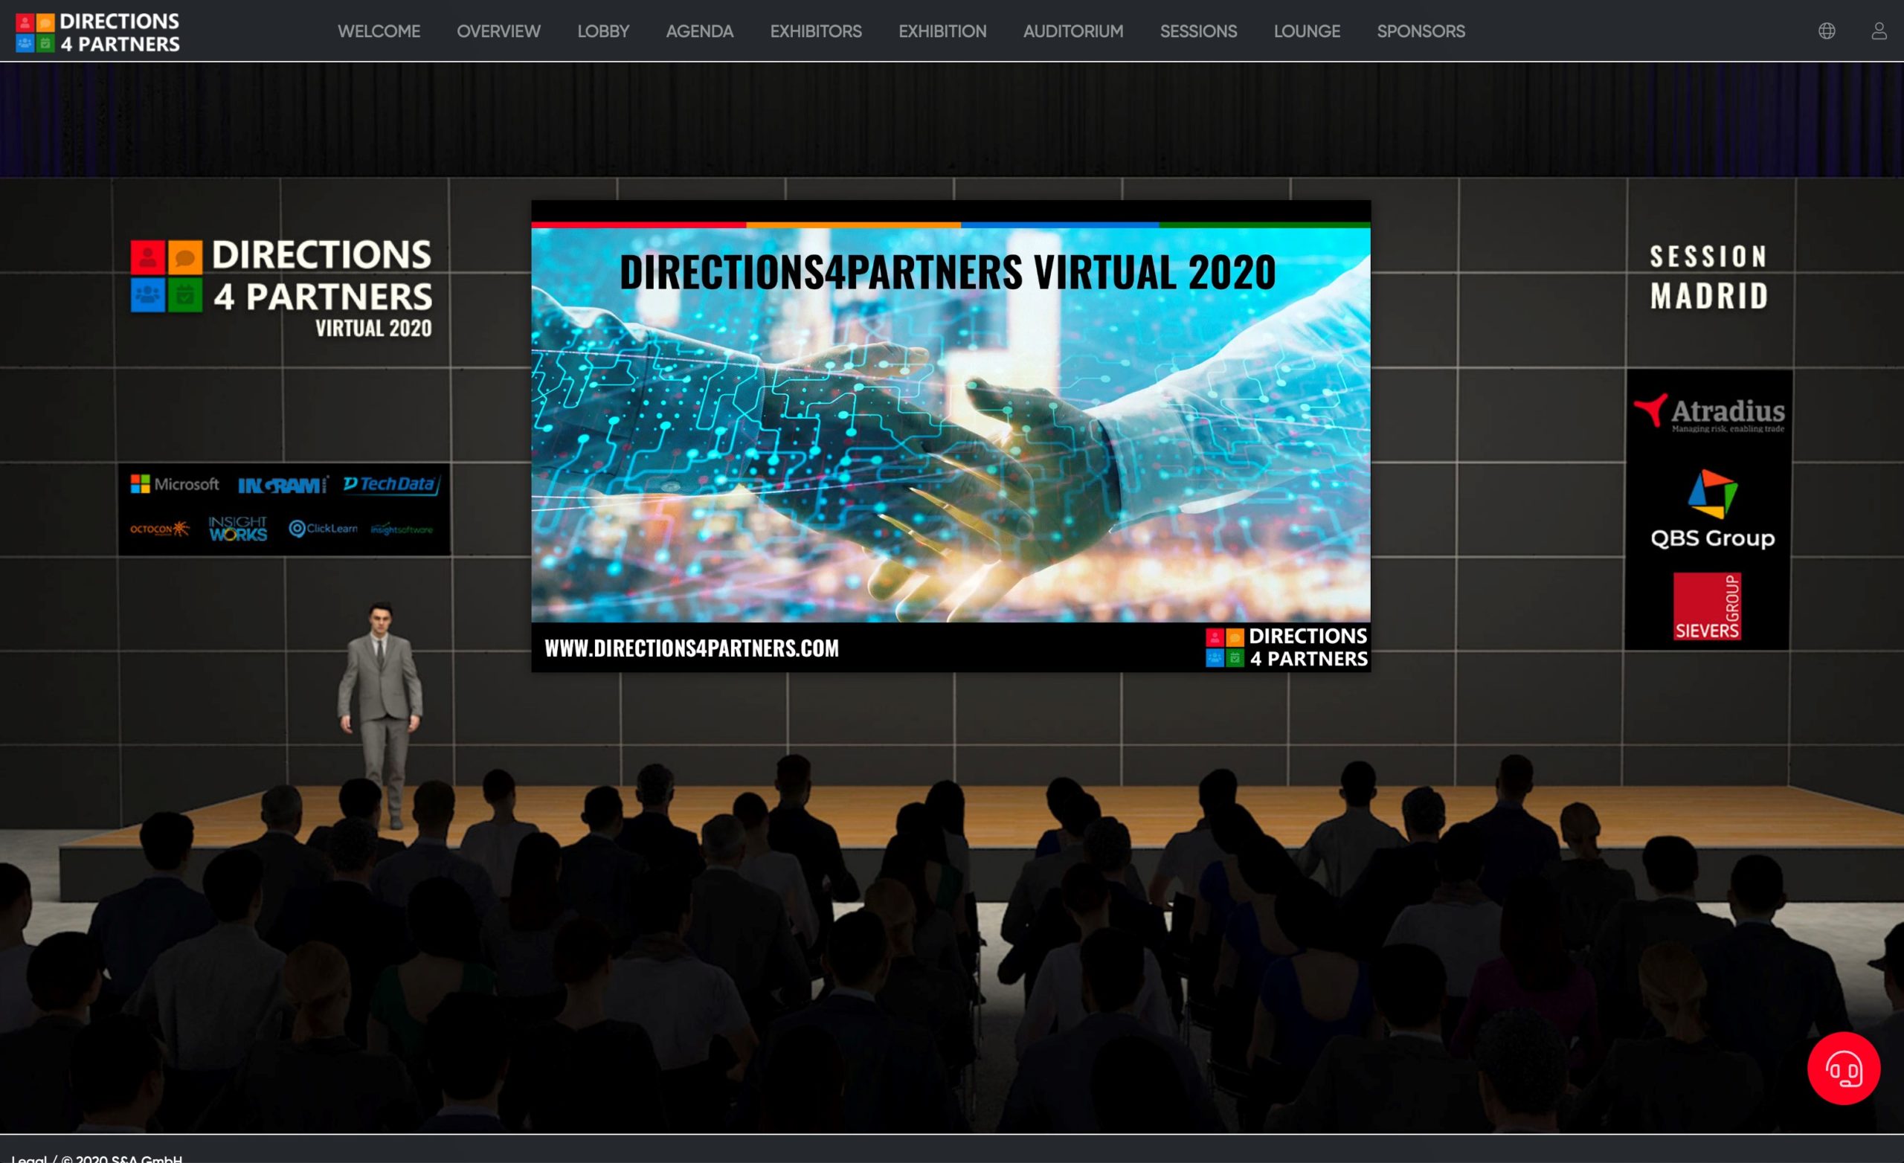This screenshot has width=1904, height=1163.
Task: Go to the Exhibition hall
Action: coord(942,32)
